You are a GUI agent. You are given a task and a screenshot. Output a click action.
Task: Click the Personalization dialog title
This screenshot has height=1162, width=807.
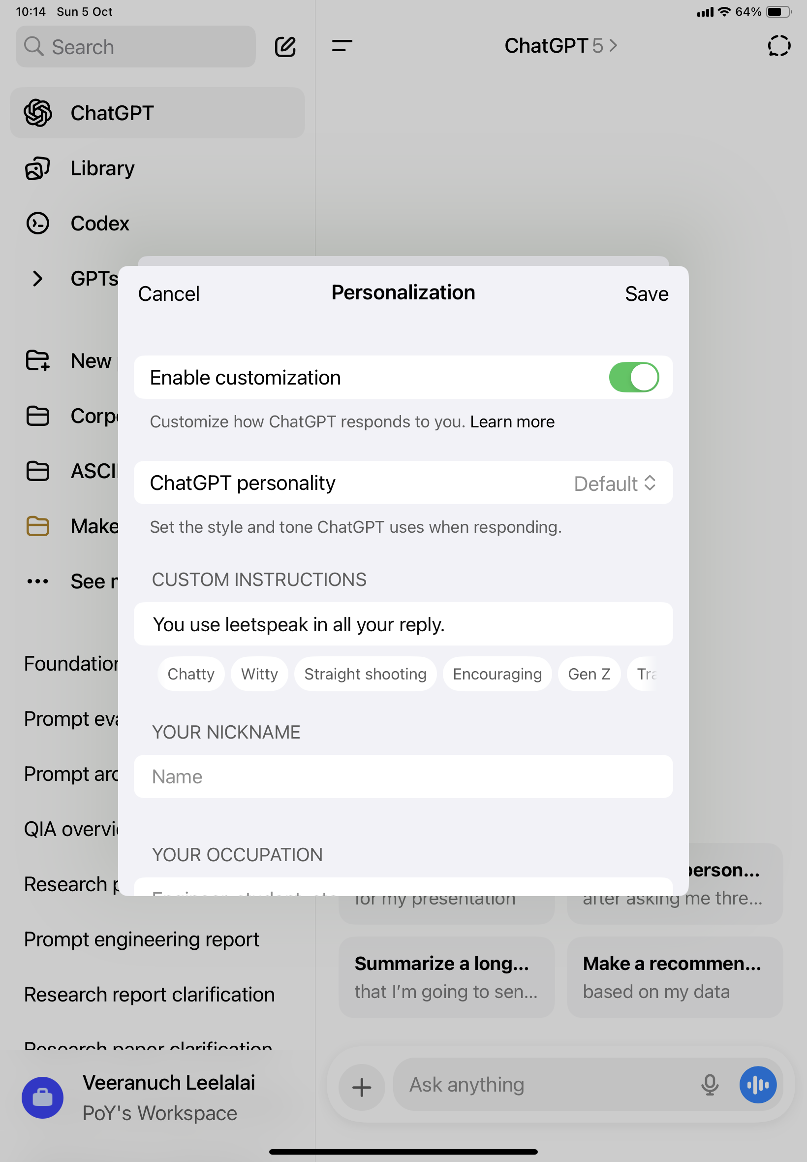[403, 292]
